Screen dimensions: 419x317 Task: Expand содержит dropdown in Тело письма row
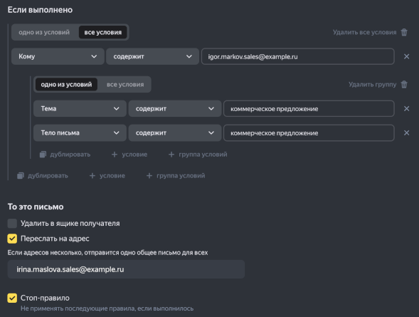click(175, 132)
